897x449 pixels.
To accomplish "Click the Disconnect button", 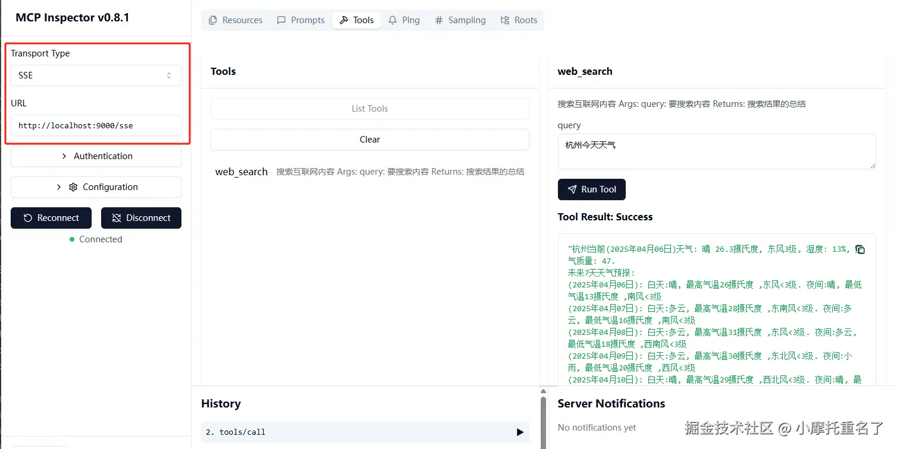I will point(141,218).
